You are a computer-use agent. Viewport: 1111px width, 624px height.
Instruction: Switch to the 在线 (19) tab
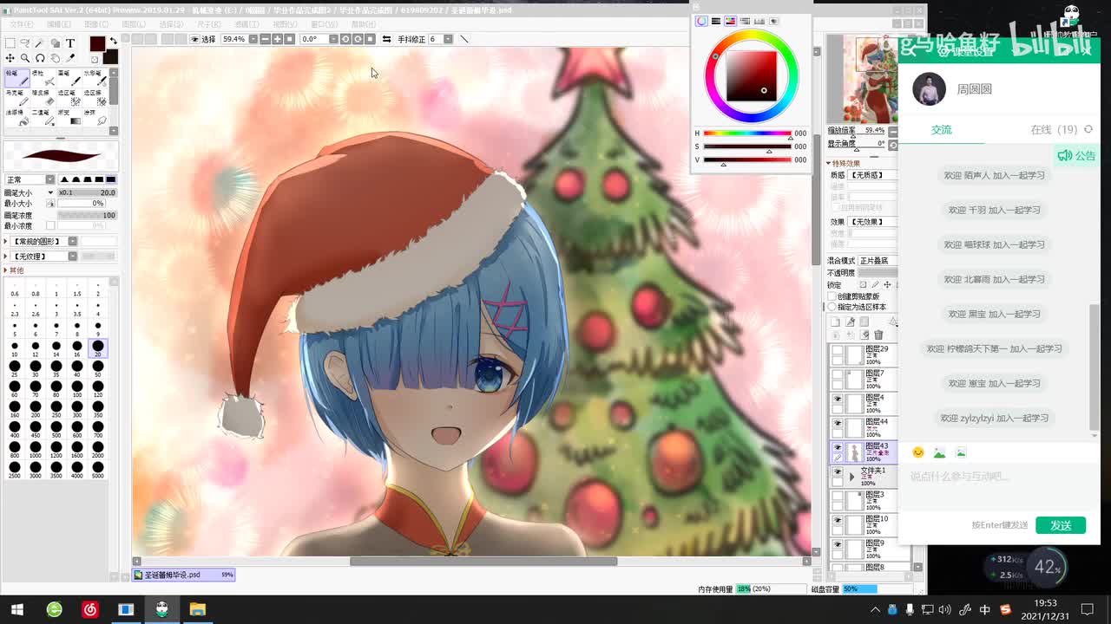(1054, 129)
